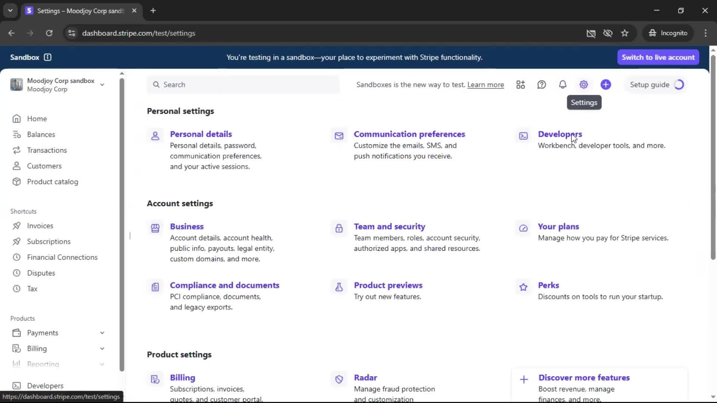
Task: Open the notifications bell icon
Action: [562, 85]
